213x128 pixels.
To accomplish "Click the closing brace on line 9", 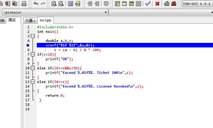I will (38, 64).
